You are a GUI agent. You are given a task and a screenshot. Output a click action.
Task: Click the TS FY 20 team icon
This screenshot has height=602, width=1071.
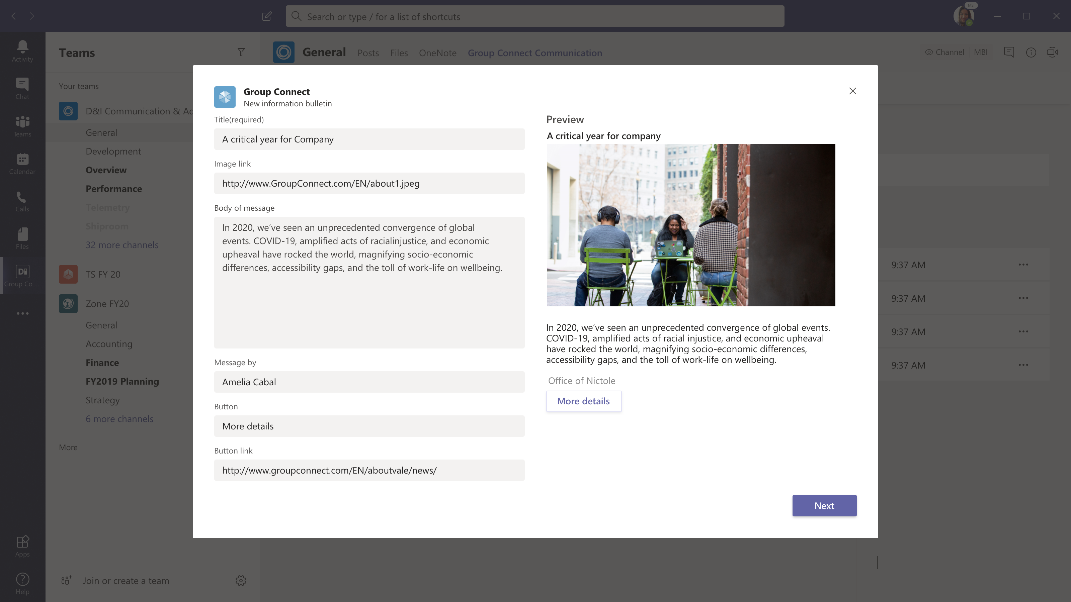(x=68, y=274)
